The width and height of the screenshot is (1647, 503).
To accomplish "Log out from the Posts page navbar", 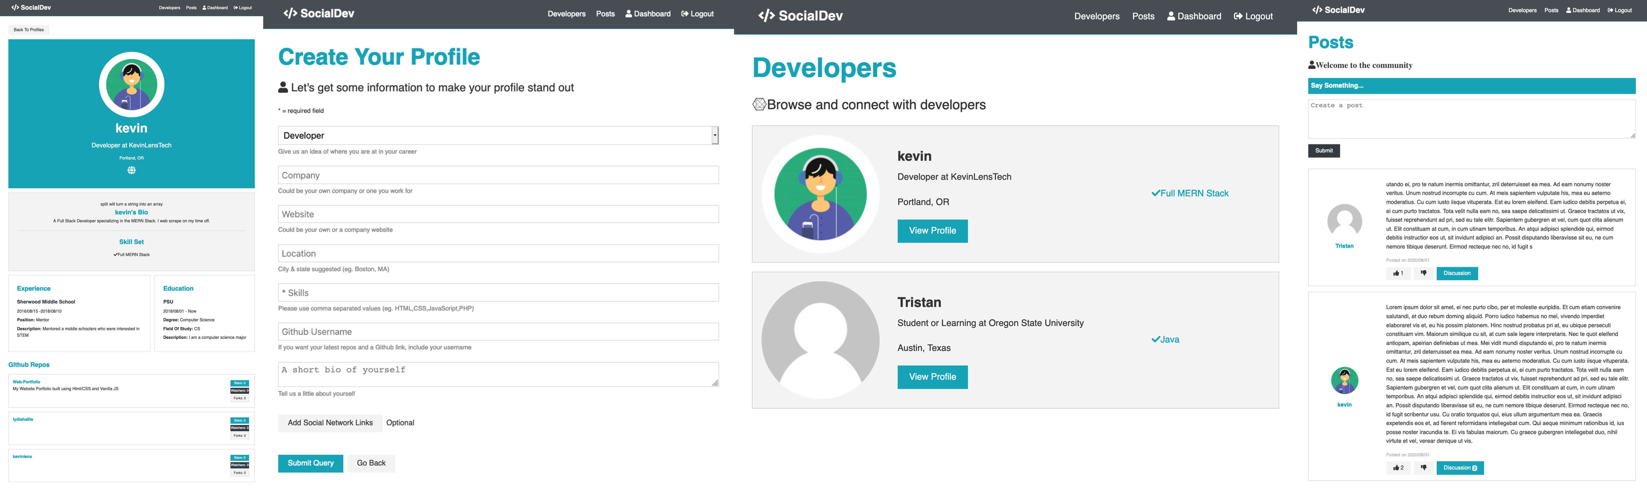I will tap(1619, 10).
